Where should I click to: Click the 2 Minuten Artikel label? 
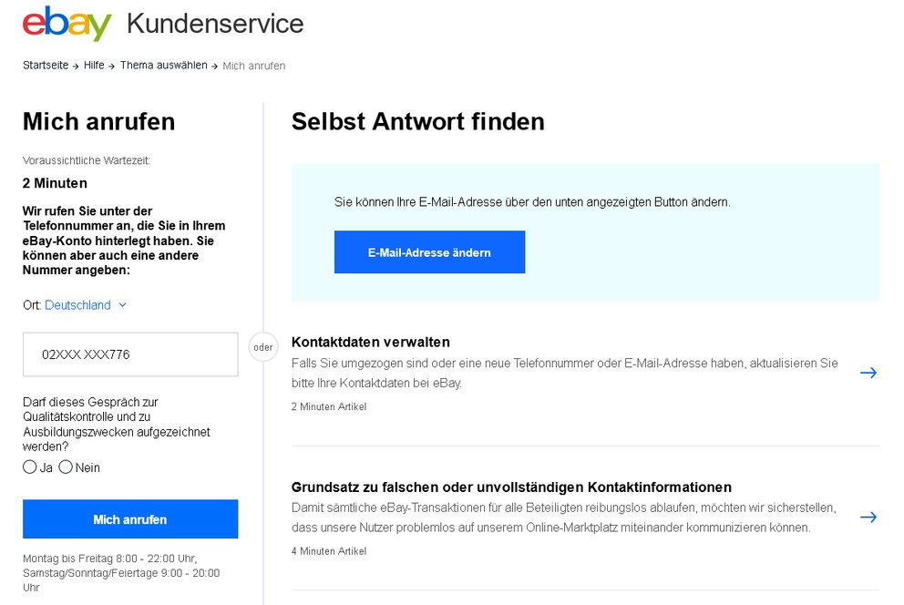(328, 406)
